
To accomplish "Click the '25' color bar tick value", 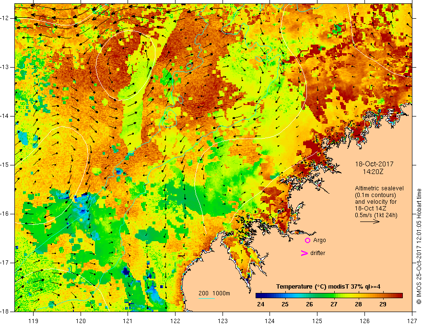I will pyautogui.click(x=285, y=304).
